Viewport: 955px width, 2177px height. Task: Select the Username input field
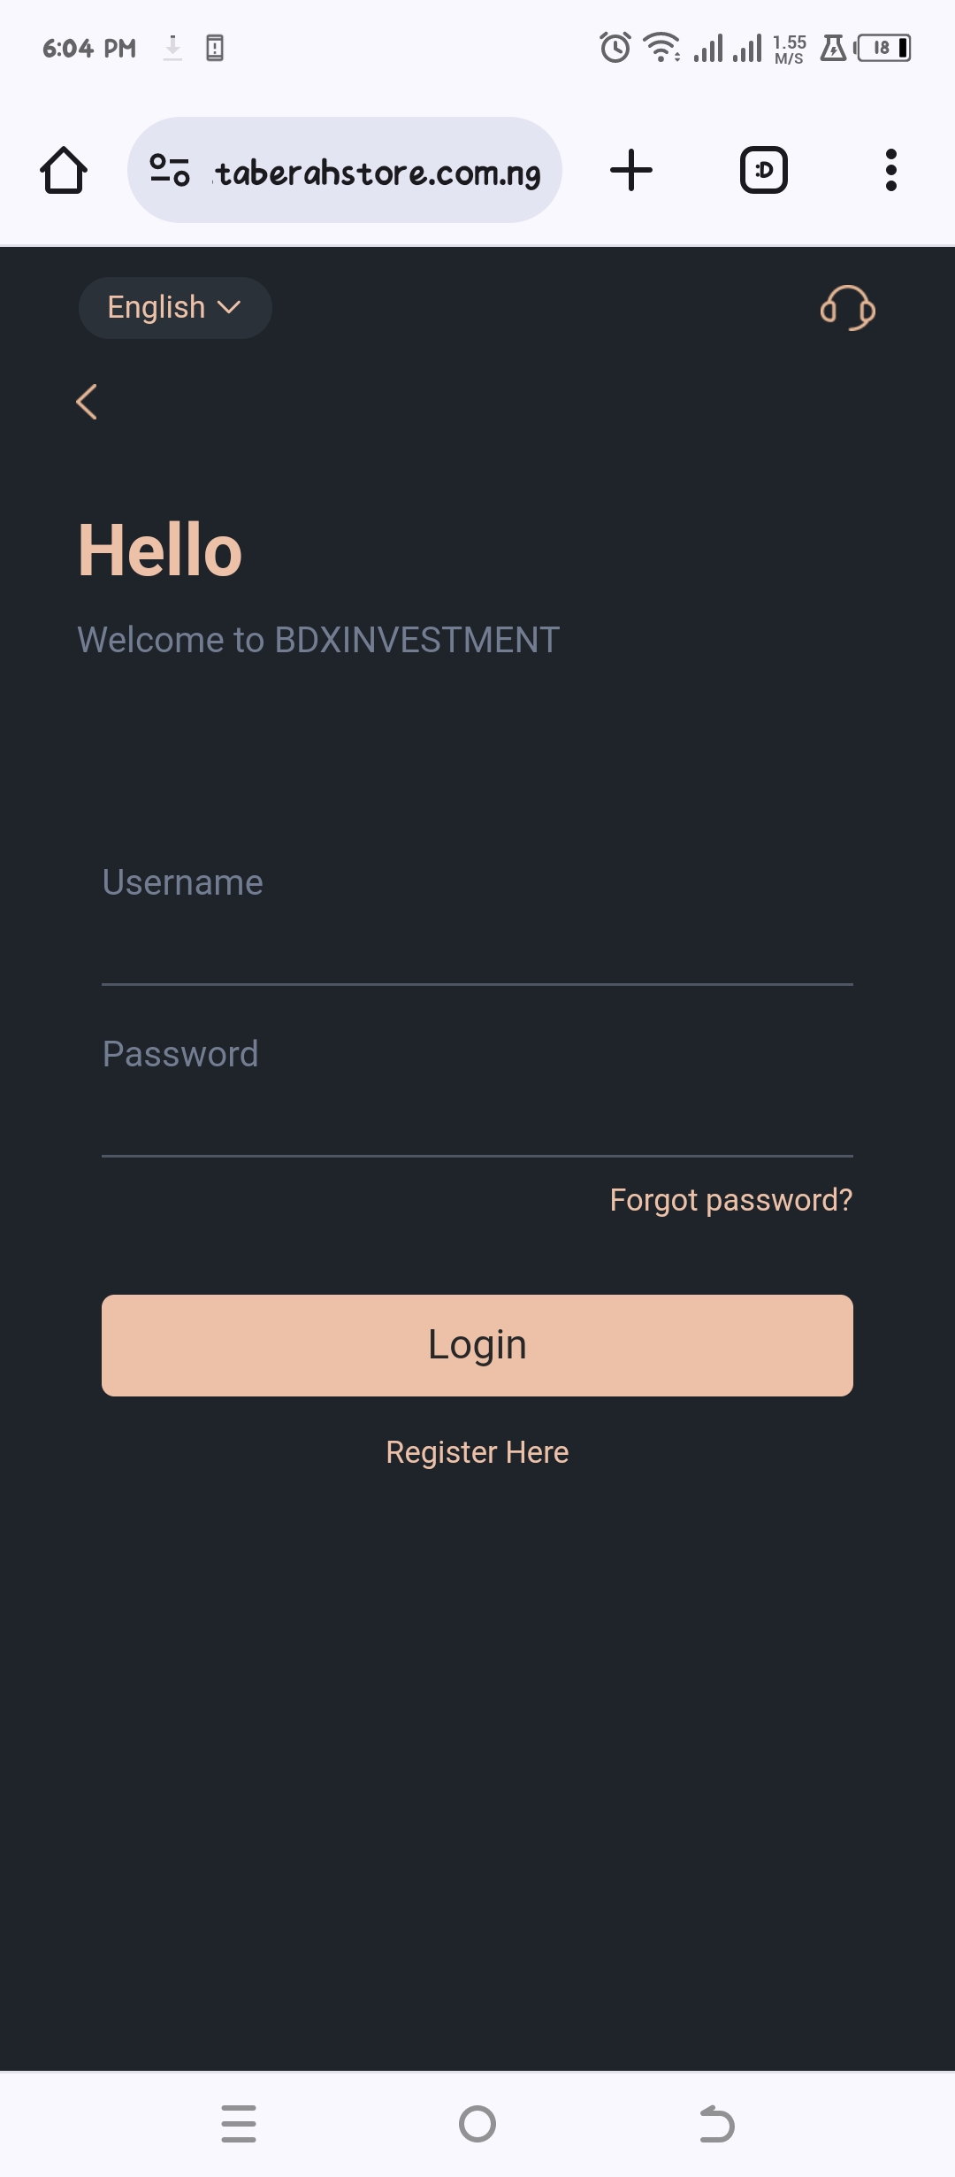[x=477, y=920]
